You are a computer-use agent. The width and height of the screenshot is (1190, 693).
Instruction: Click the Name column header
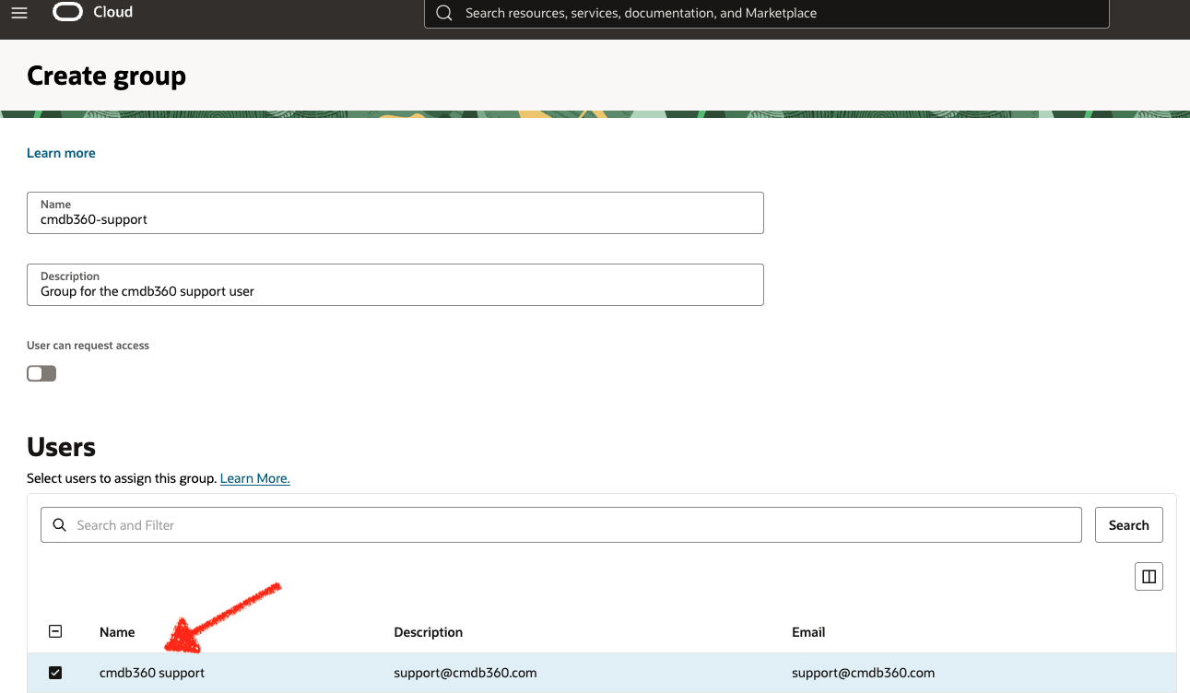point(117,632)
